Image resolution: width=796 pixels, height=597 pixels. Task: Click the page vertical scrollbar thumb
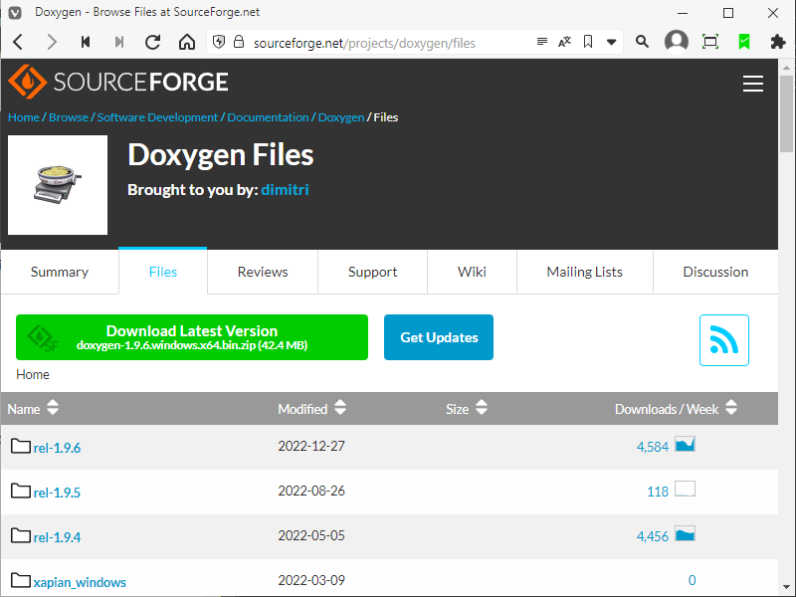point(786,113)
